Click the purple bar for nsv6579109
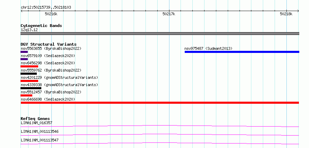This screenshot has height=148, width=309. pos(24,59)
